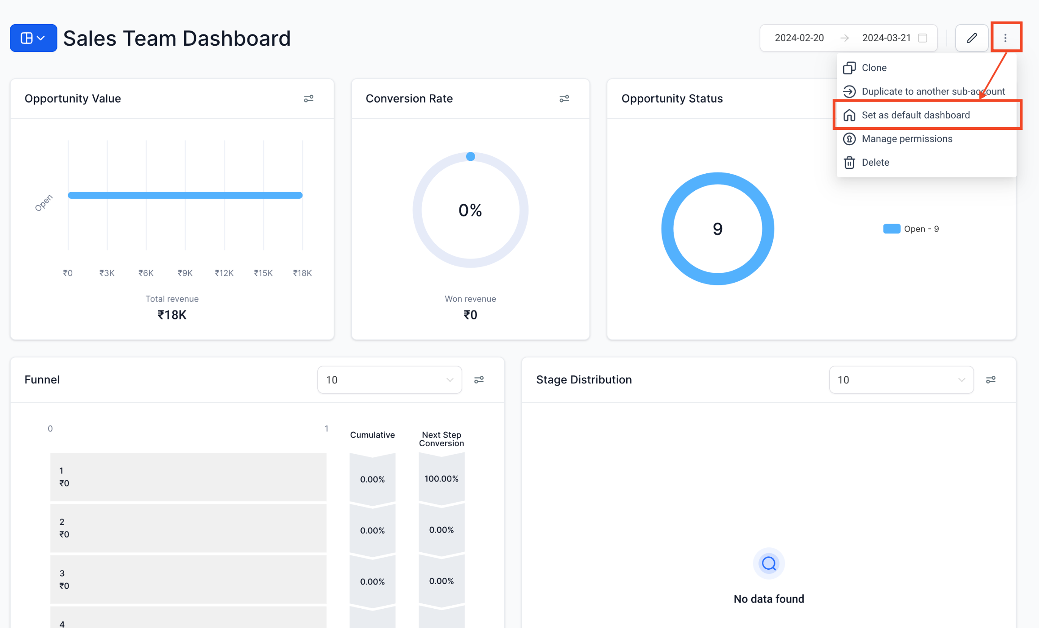Click funnel stage 1 bar
Image resolution: width=1039 pixels, height=628 pixels.
[x=188, y=477]
